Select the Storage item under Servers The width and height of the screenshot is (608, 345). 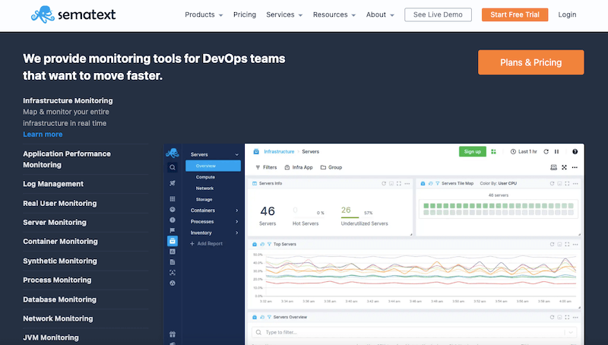pyautogui.click(x=204, y=200)
